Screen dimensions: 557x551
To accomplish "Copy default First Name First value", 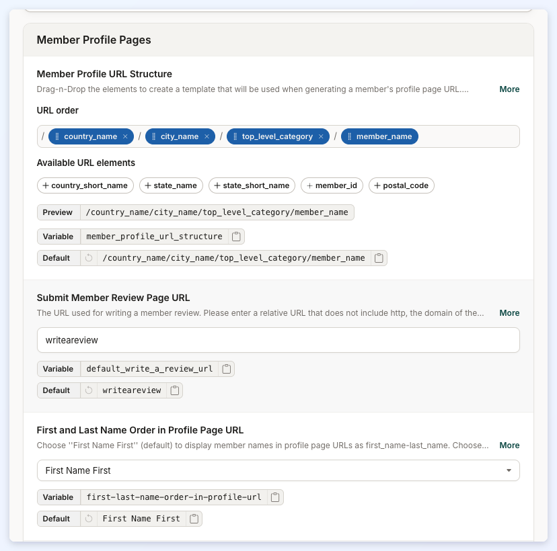I will click(194, 519).
